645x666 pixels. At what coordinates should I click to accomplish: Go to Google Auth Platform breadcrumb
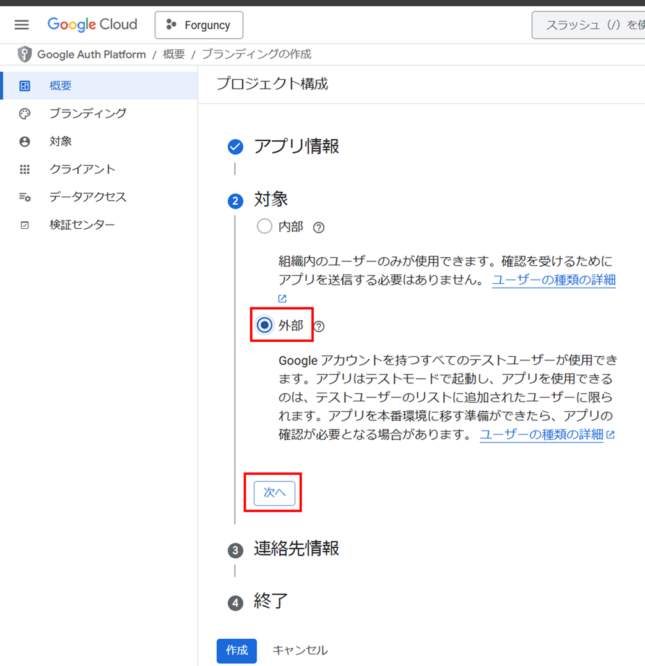(x=92, y=54)
